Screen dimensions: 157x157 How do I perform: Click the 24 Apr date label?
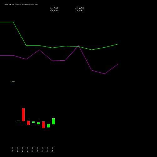click(x=52, y=149)
